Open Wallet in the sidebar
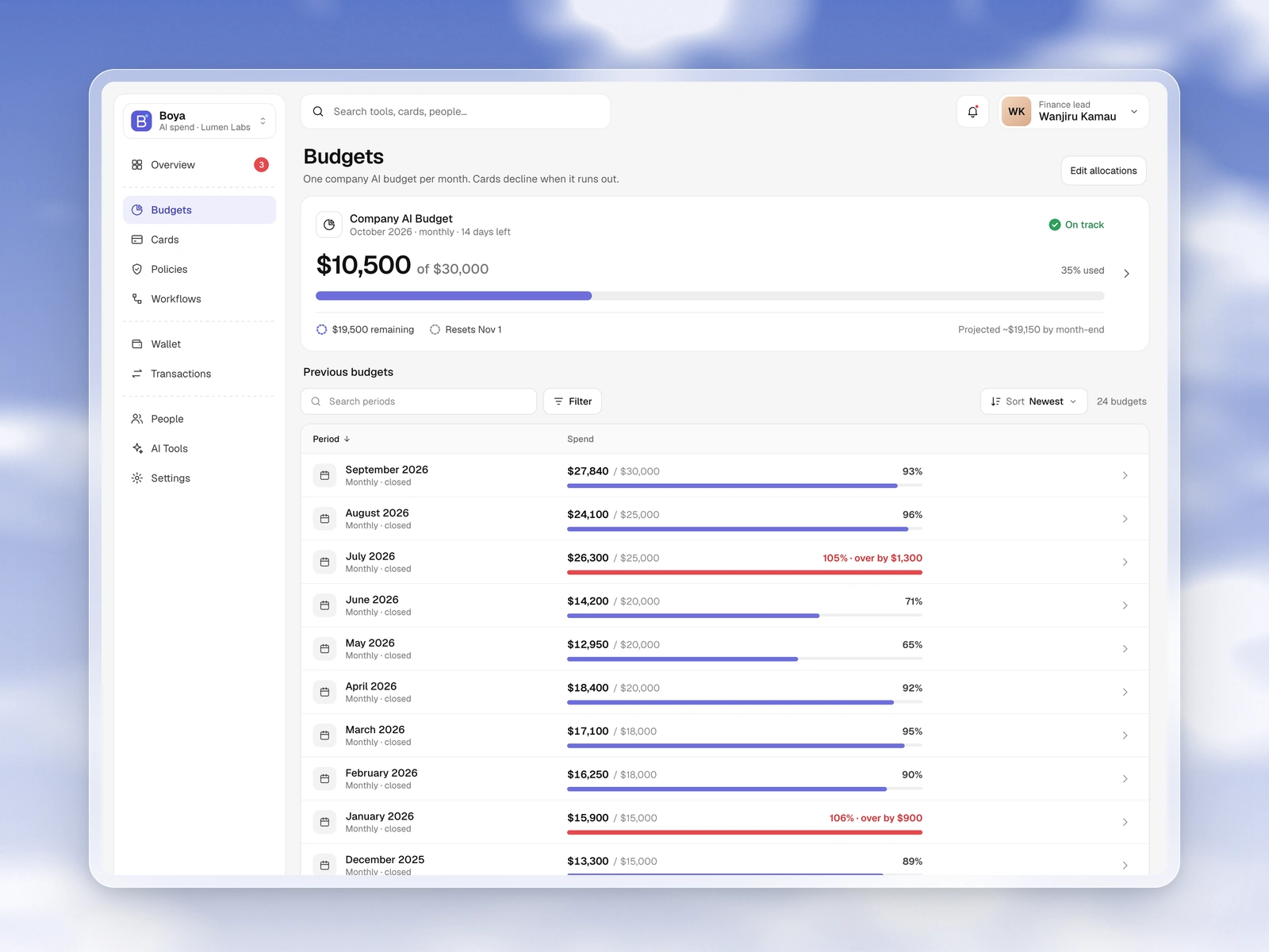Screen dimensions: 1269x952 (200, 344)
